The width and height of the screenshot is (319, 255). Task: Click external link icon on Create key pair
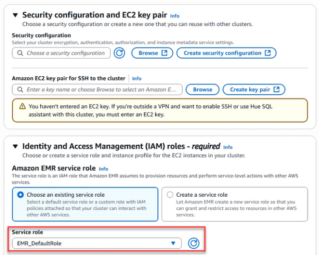[x=277, y=89]
